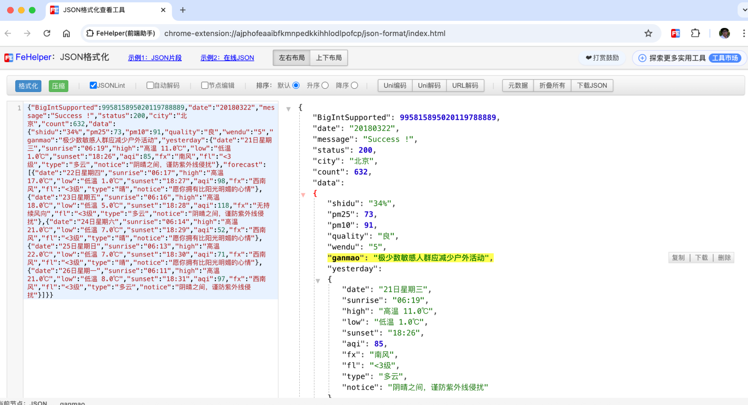
Task: Enable the 节点编辑 checkbox
Action: (x=204, y=85)
